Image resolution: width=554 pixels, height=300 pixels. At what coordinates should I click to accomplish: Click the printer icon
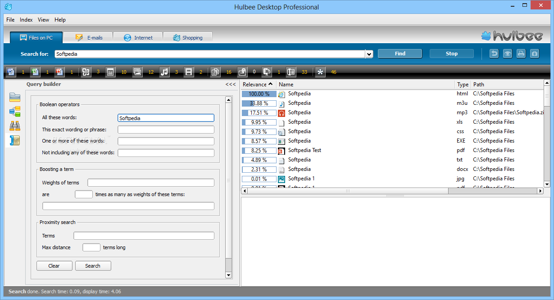521,54
